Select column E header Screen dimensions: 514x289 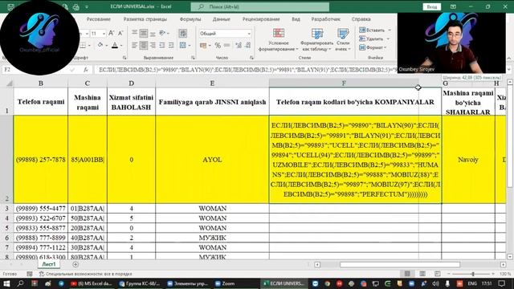(212, 83)
